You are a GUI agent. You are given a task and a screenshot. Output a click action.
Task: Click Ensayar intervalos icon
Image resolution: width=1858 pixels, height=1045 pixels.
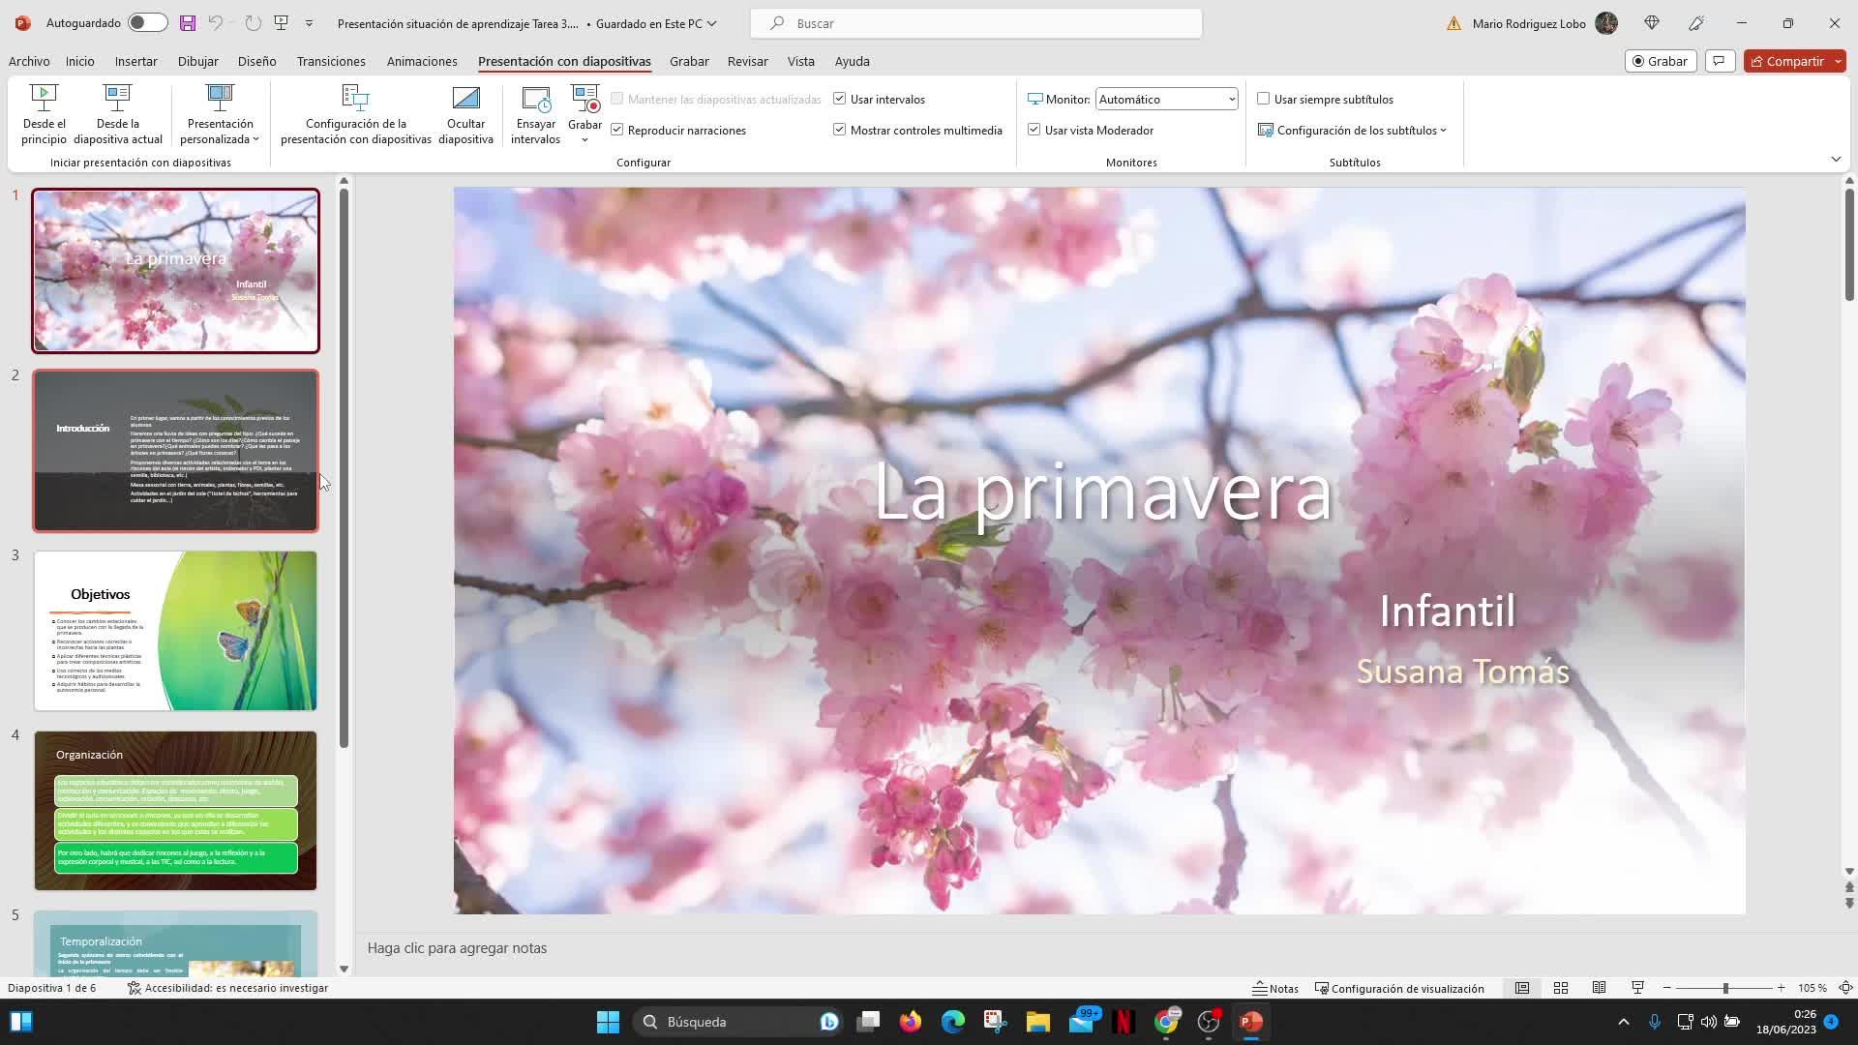click(535, 98)
